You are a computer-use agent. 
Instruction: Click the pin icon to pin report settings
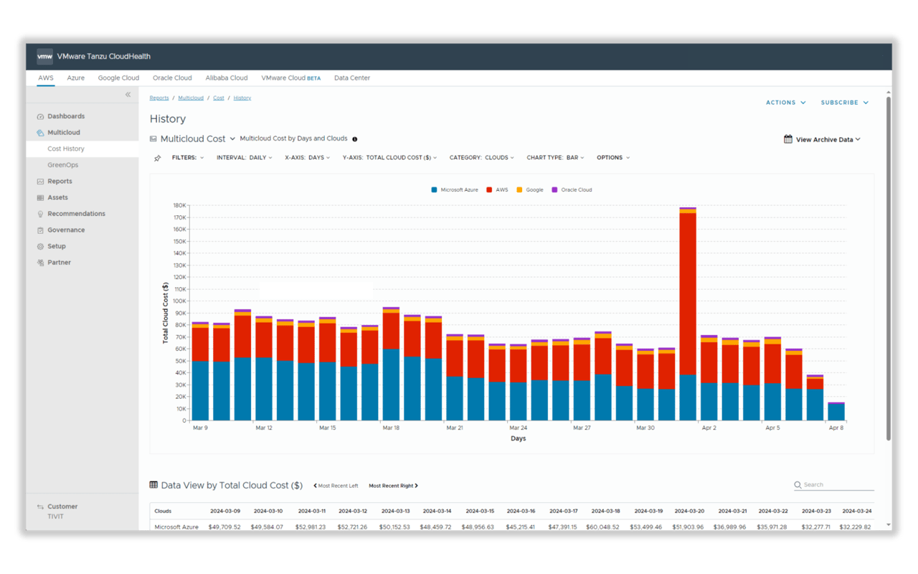(x=157, y=157)
